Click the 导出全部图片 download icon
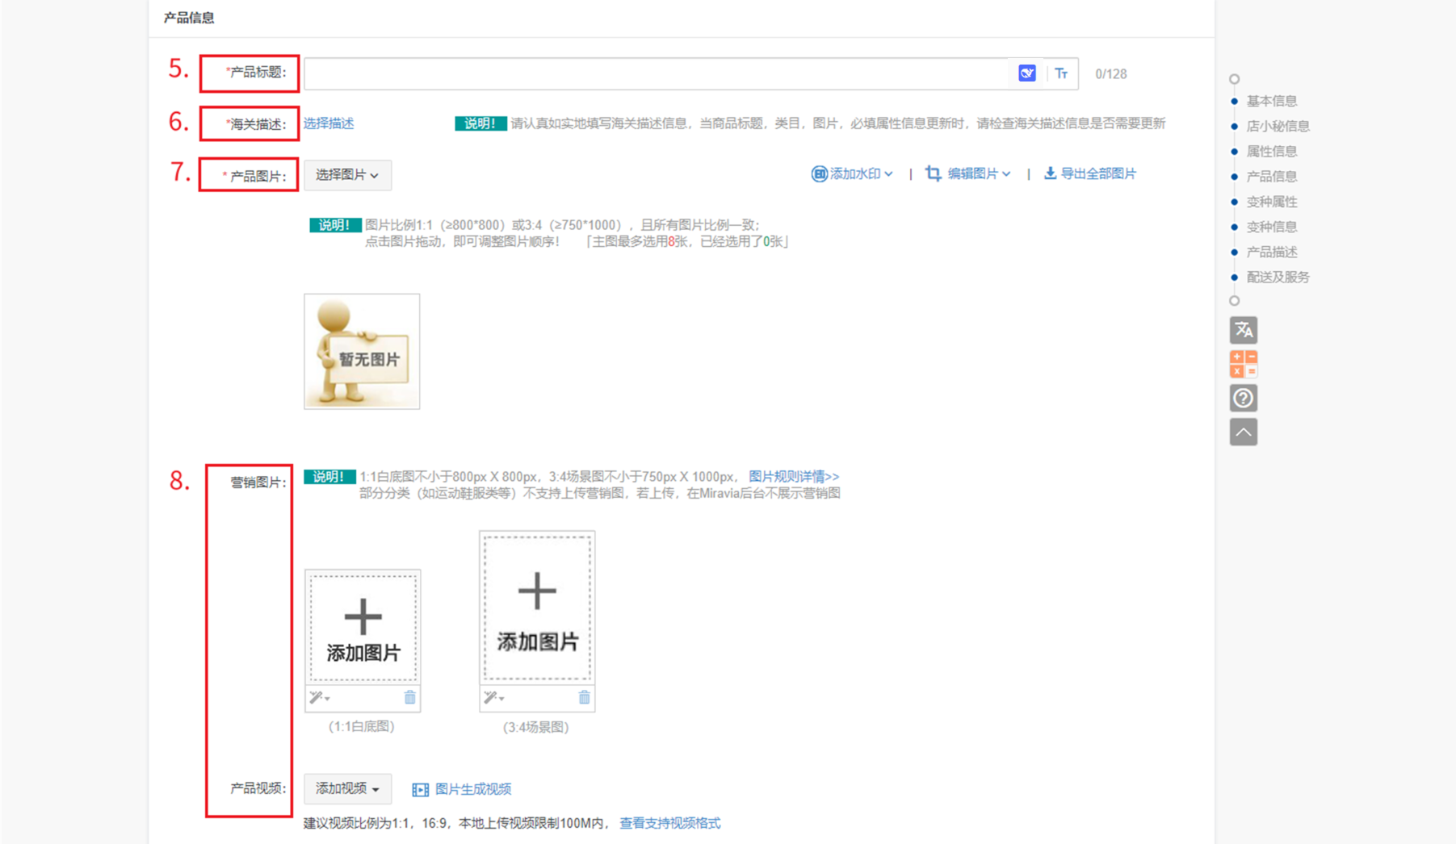Screen dimensions: 1456x844 pos(1050,173)
